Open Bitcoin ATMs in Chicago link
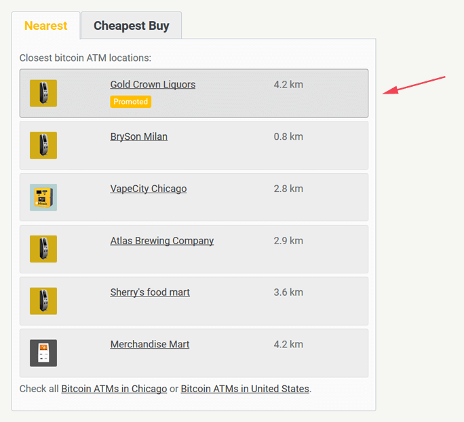The image size is (464, 422). click(114, 389)
